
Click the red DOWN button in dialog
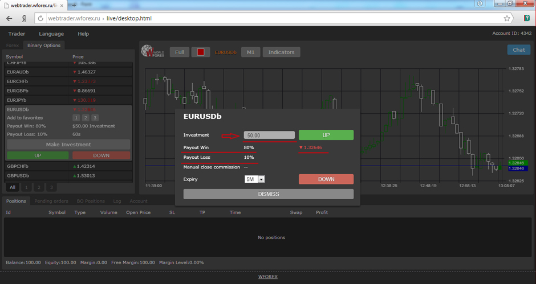pos(326,179)
